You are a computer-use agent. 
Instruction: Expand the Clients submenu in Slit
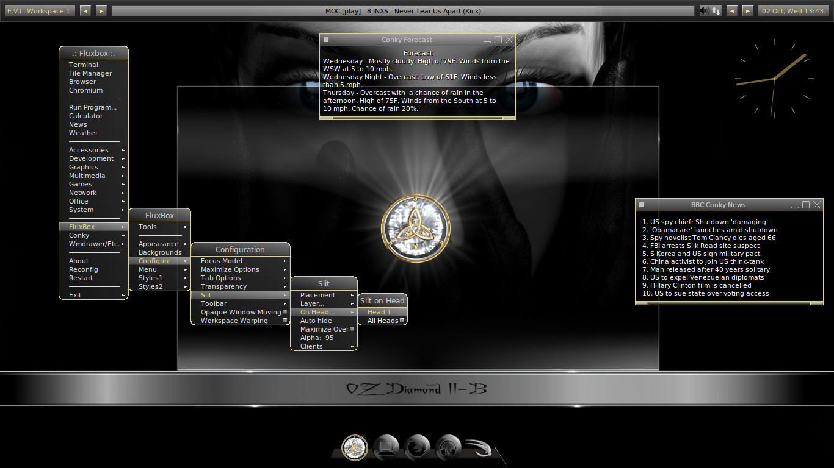pos(324,346)
